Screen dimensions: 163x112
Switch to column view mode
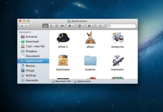57,26
